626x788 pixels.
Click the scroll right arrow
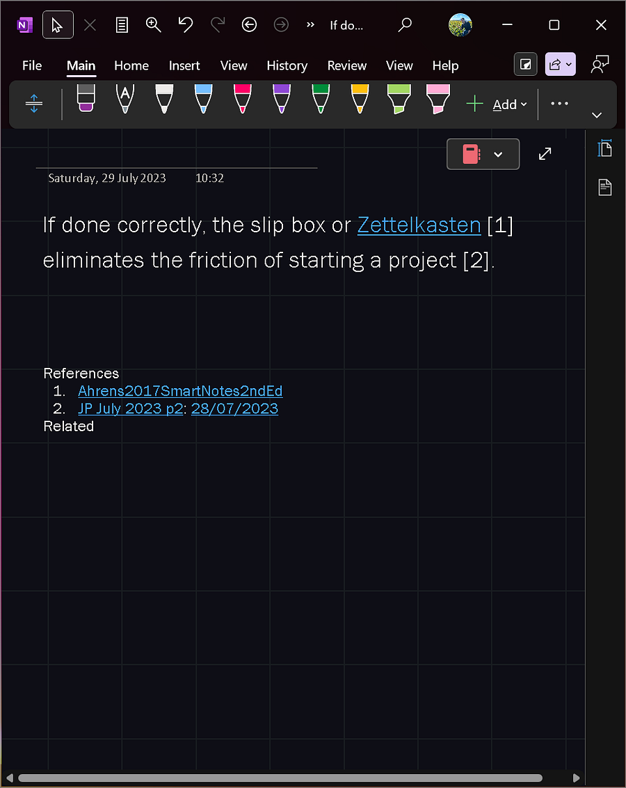point(576,778)
